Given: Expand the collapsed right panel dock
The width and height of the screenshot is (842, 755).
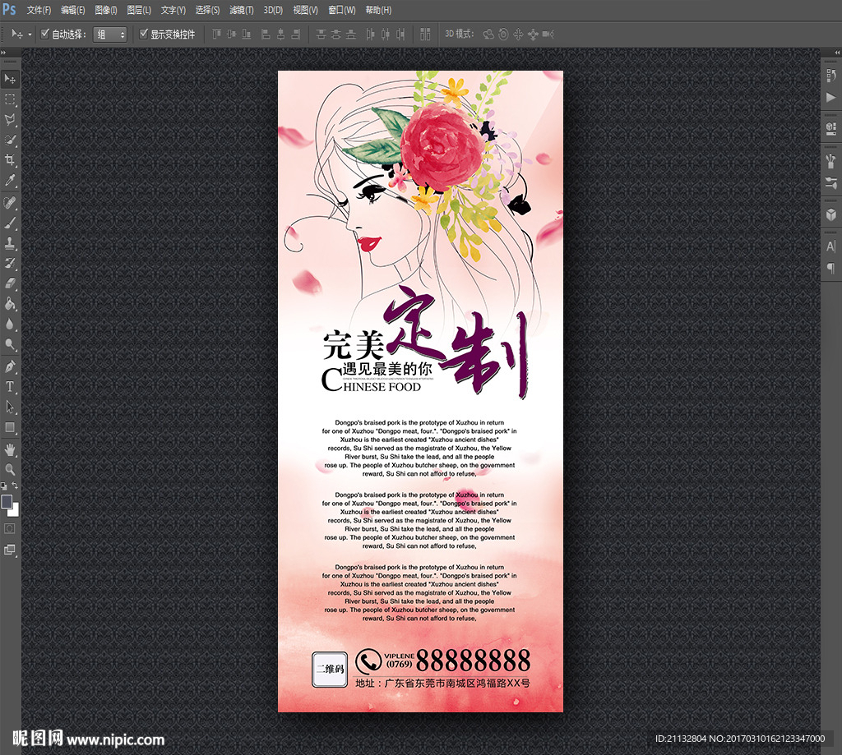Looking at the screenshot, I should pyautogui.click(x=836, y=52).
